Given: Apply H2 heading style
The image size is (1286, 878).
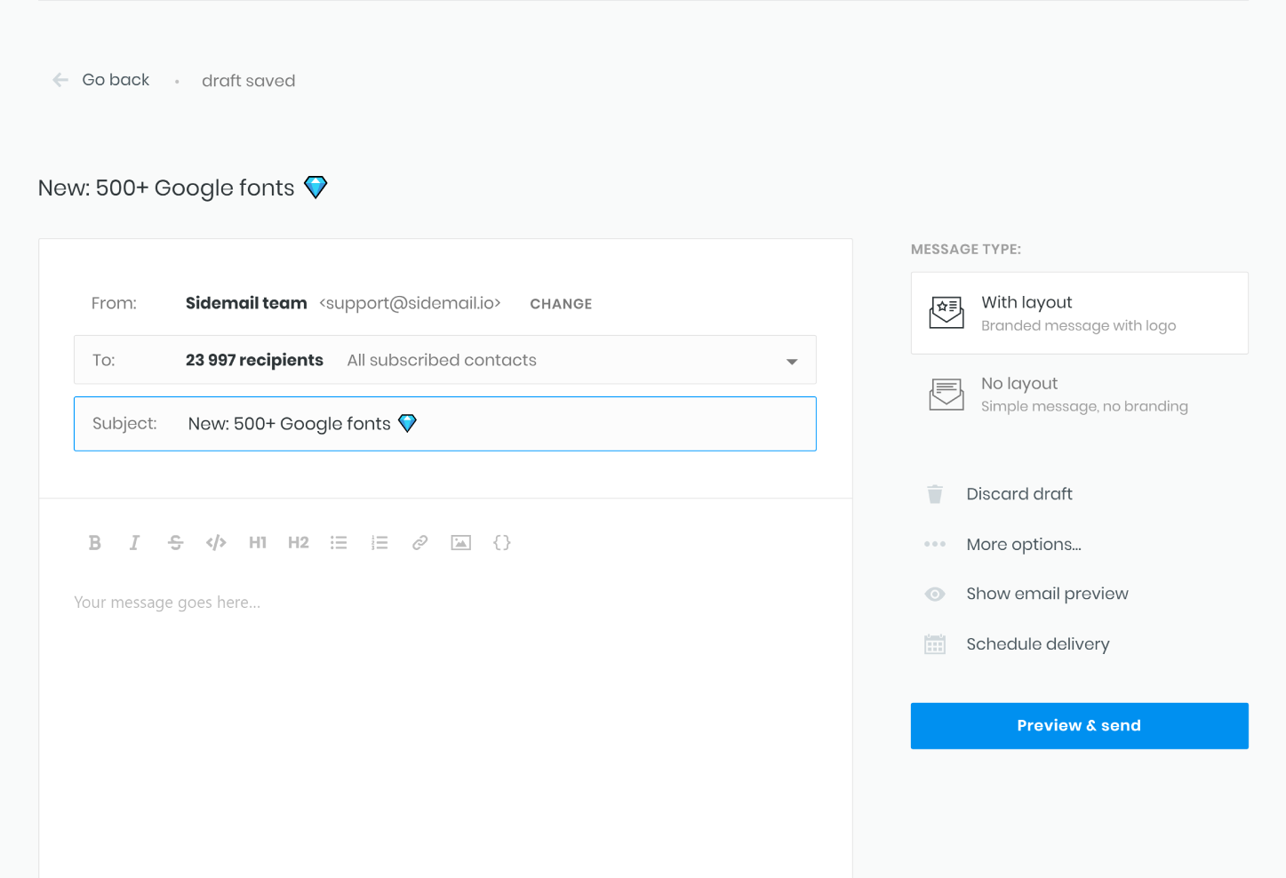Looking at the screenshot, I should click(299, 543).
